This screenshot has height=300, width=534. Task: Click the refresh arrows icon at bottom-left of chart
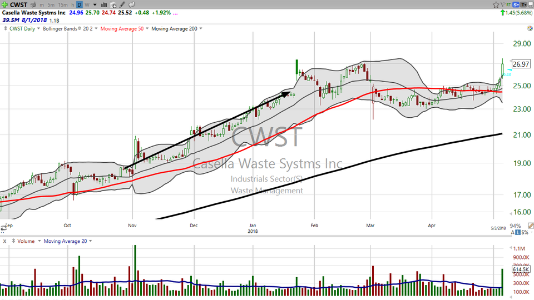[x=3, y=228]
